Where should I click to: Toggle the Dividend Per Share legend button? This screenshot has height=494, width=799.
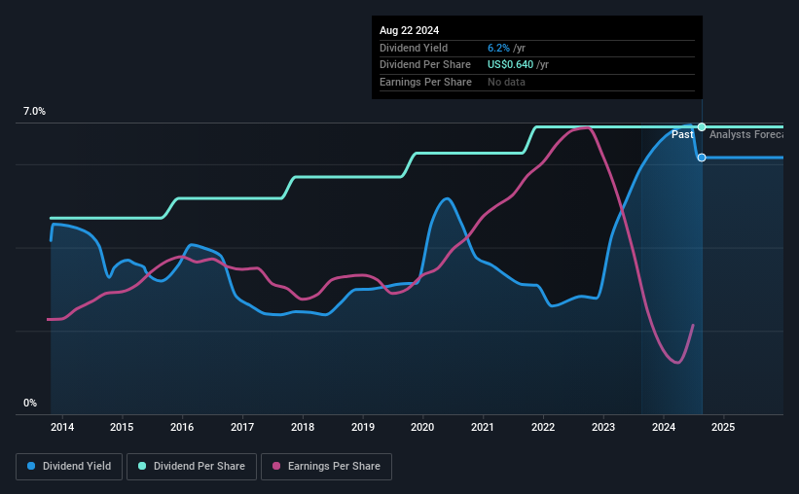coord(192,467)
